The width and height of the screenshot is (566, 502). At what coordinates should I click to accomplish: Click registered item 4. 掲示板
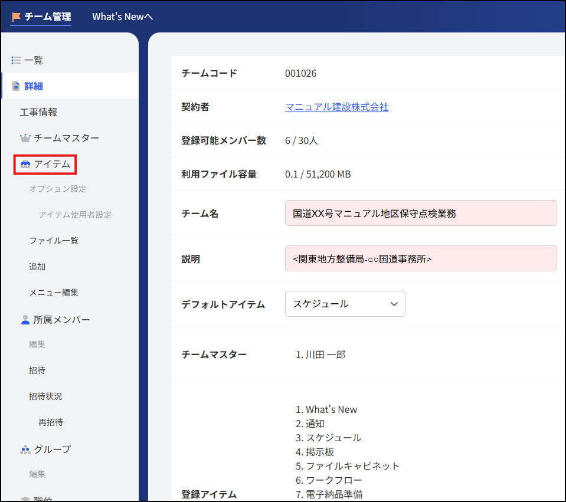(x=315, y=452)
